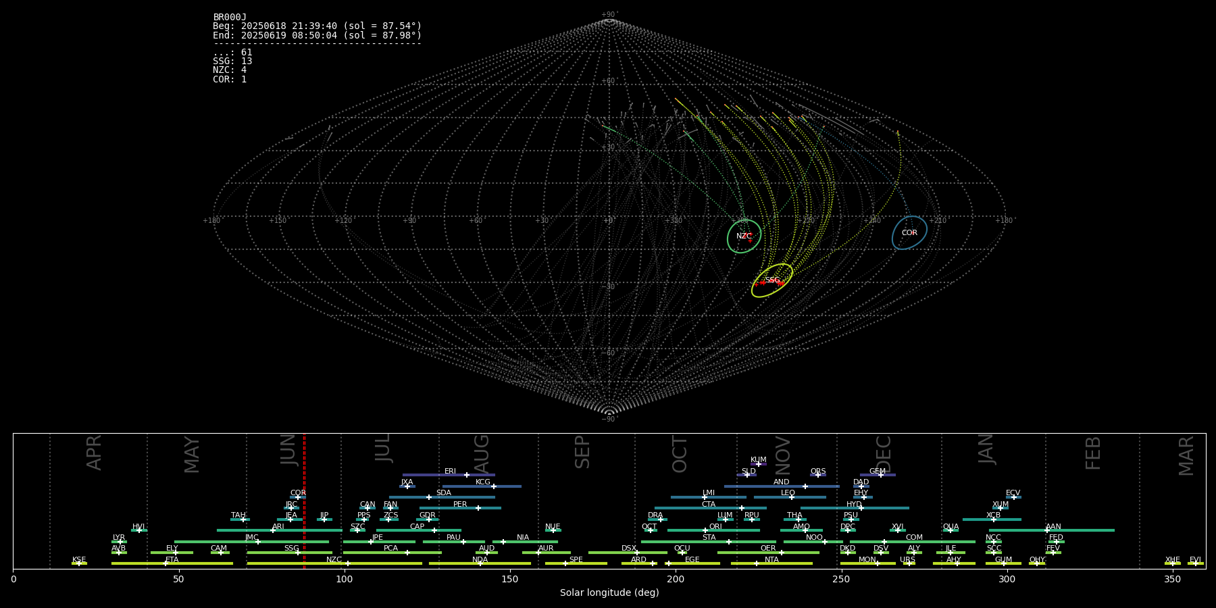Click the 'NZC: 4' count in header
Image resolution: width=1216 pixels, height=608 pixels.
tap(230, 70)
